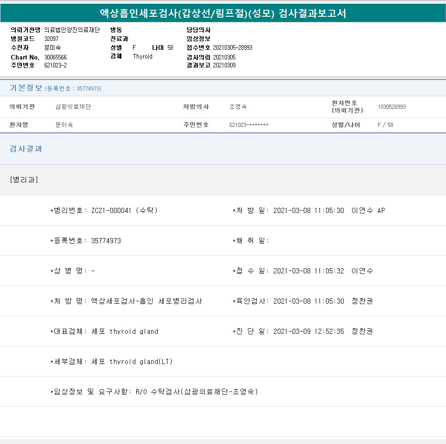Click the 임상정보 및 요구사항 line
This screenshot has width=446, height=444.
(x=153, y=391)
